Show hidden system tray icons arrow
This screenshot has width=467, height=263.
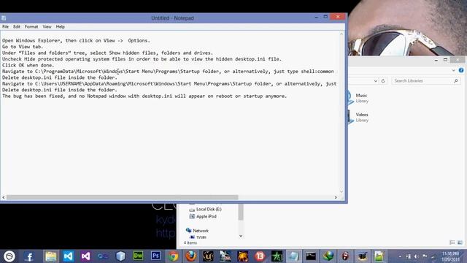point(400,256)
